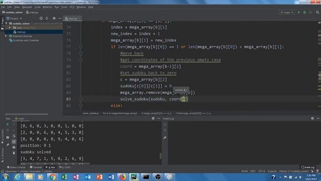The width and height of the screenshot is (321, 181).
Task: Click the wrench icon in Event Log
Action: 165,138
